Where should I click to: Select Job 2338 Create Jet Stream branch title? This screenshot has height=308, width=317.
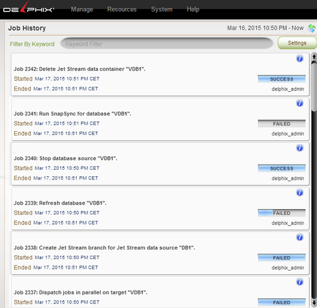[104, 248]
